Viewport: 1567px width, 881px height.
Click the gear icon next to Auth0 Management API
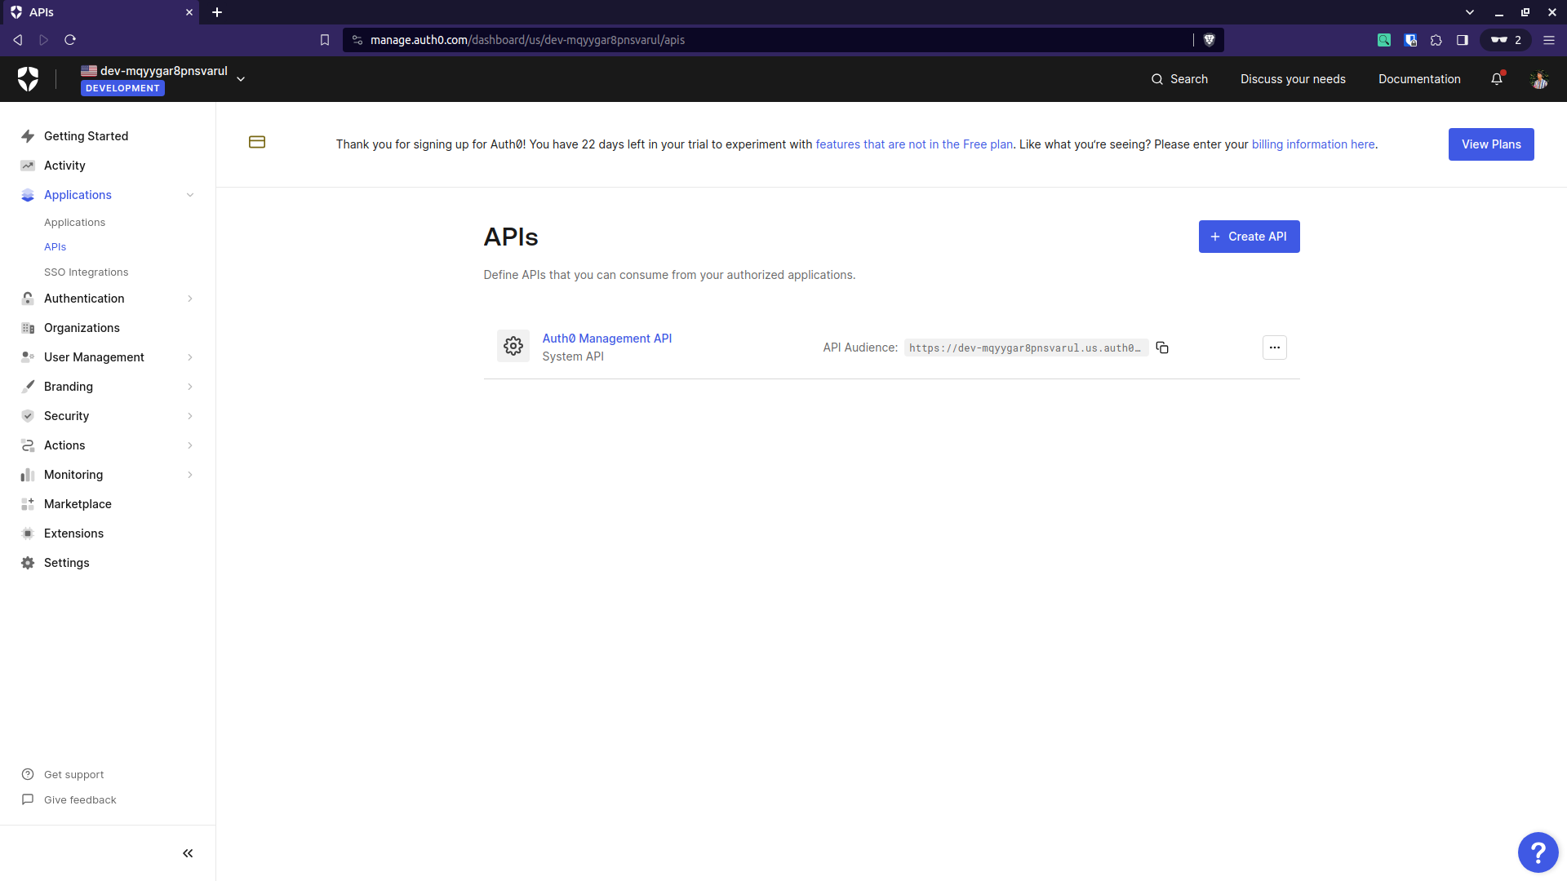(x=513, y=346)
